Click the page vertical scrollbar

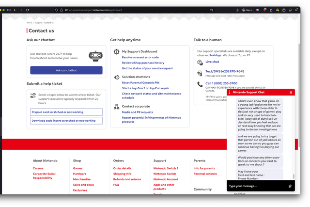(x=299, y=95)
